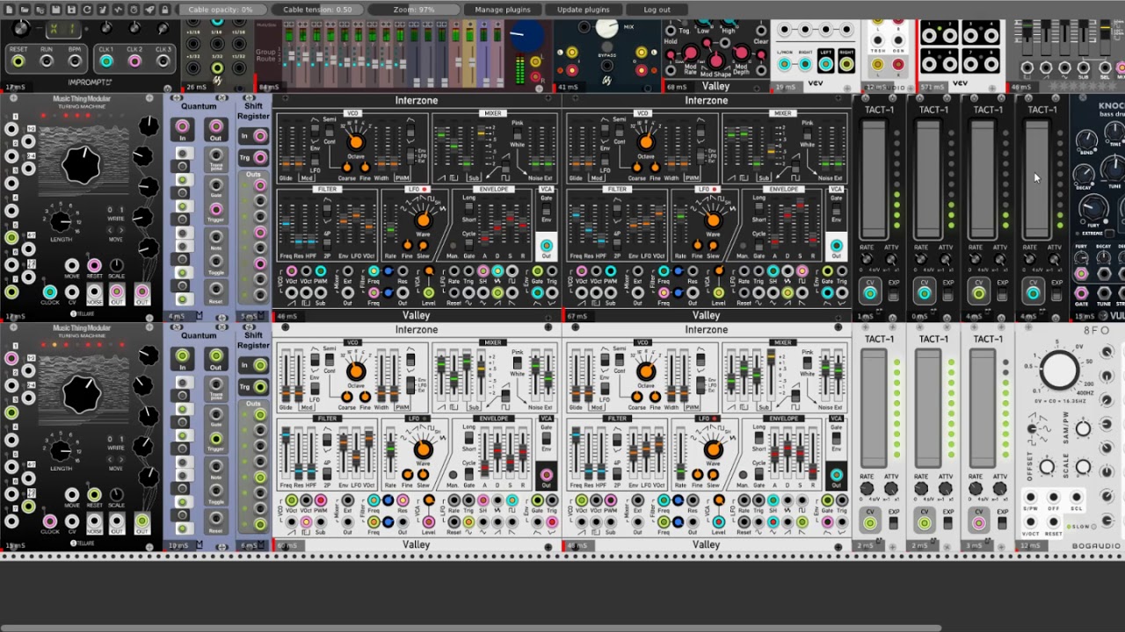Click the rocket icon in the toolbar
This screenshot has height=632, width=1125.
[x=149, y=10]
